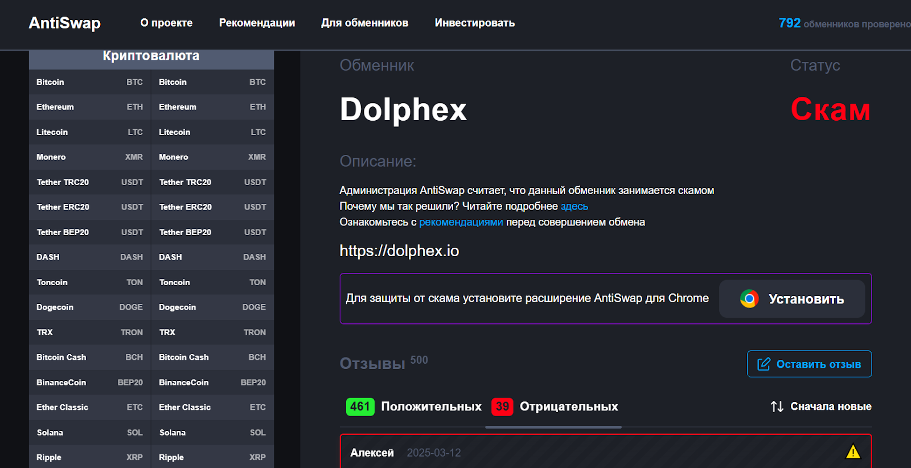Select Tether TRC20 in the left column
The height and width of the screenshot is (468, 911).
click(89, 182)
